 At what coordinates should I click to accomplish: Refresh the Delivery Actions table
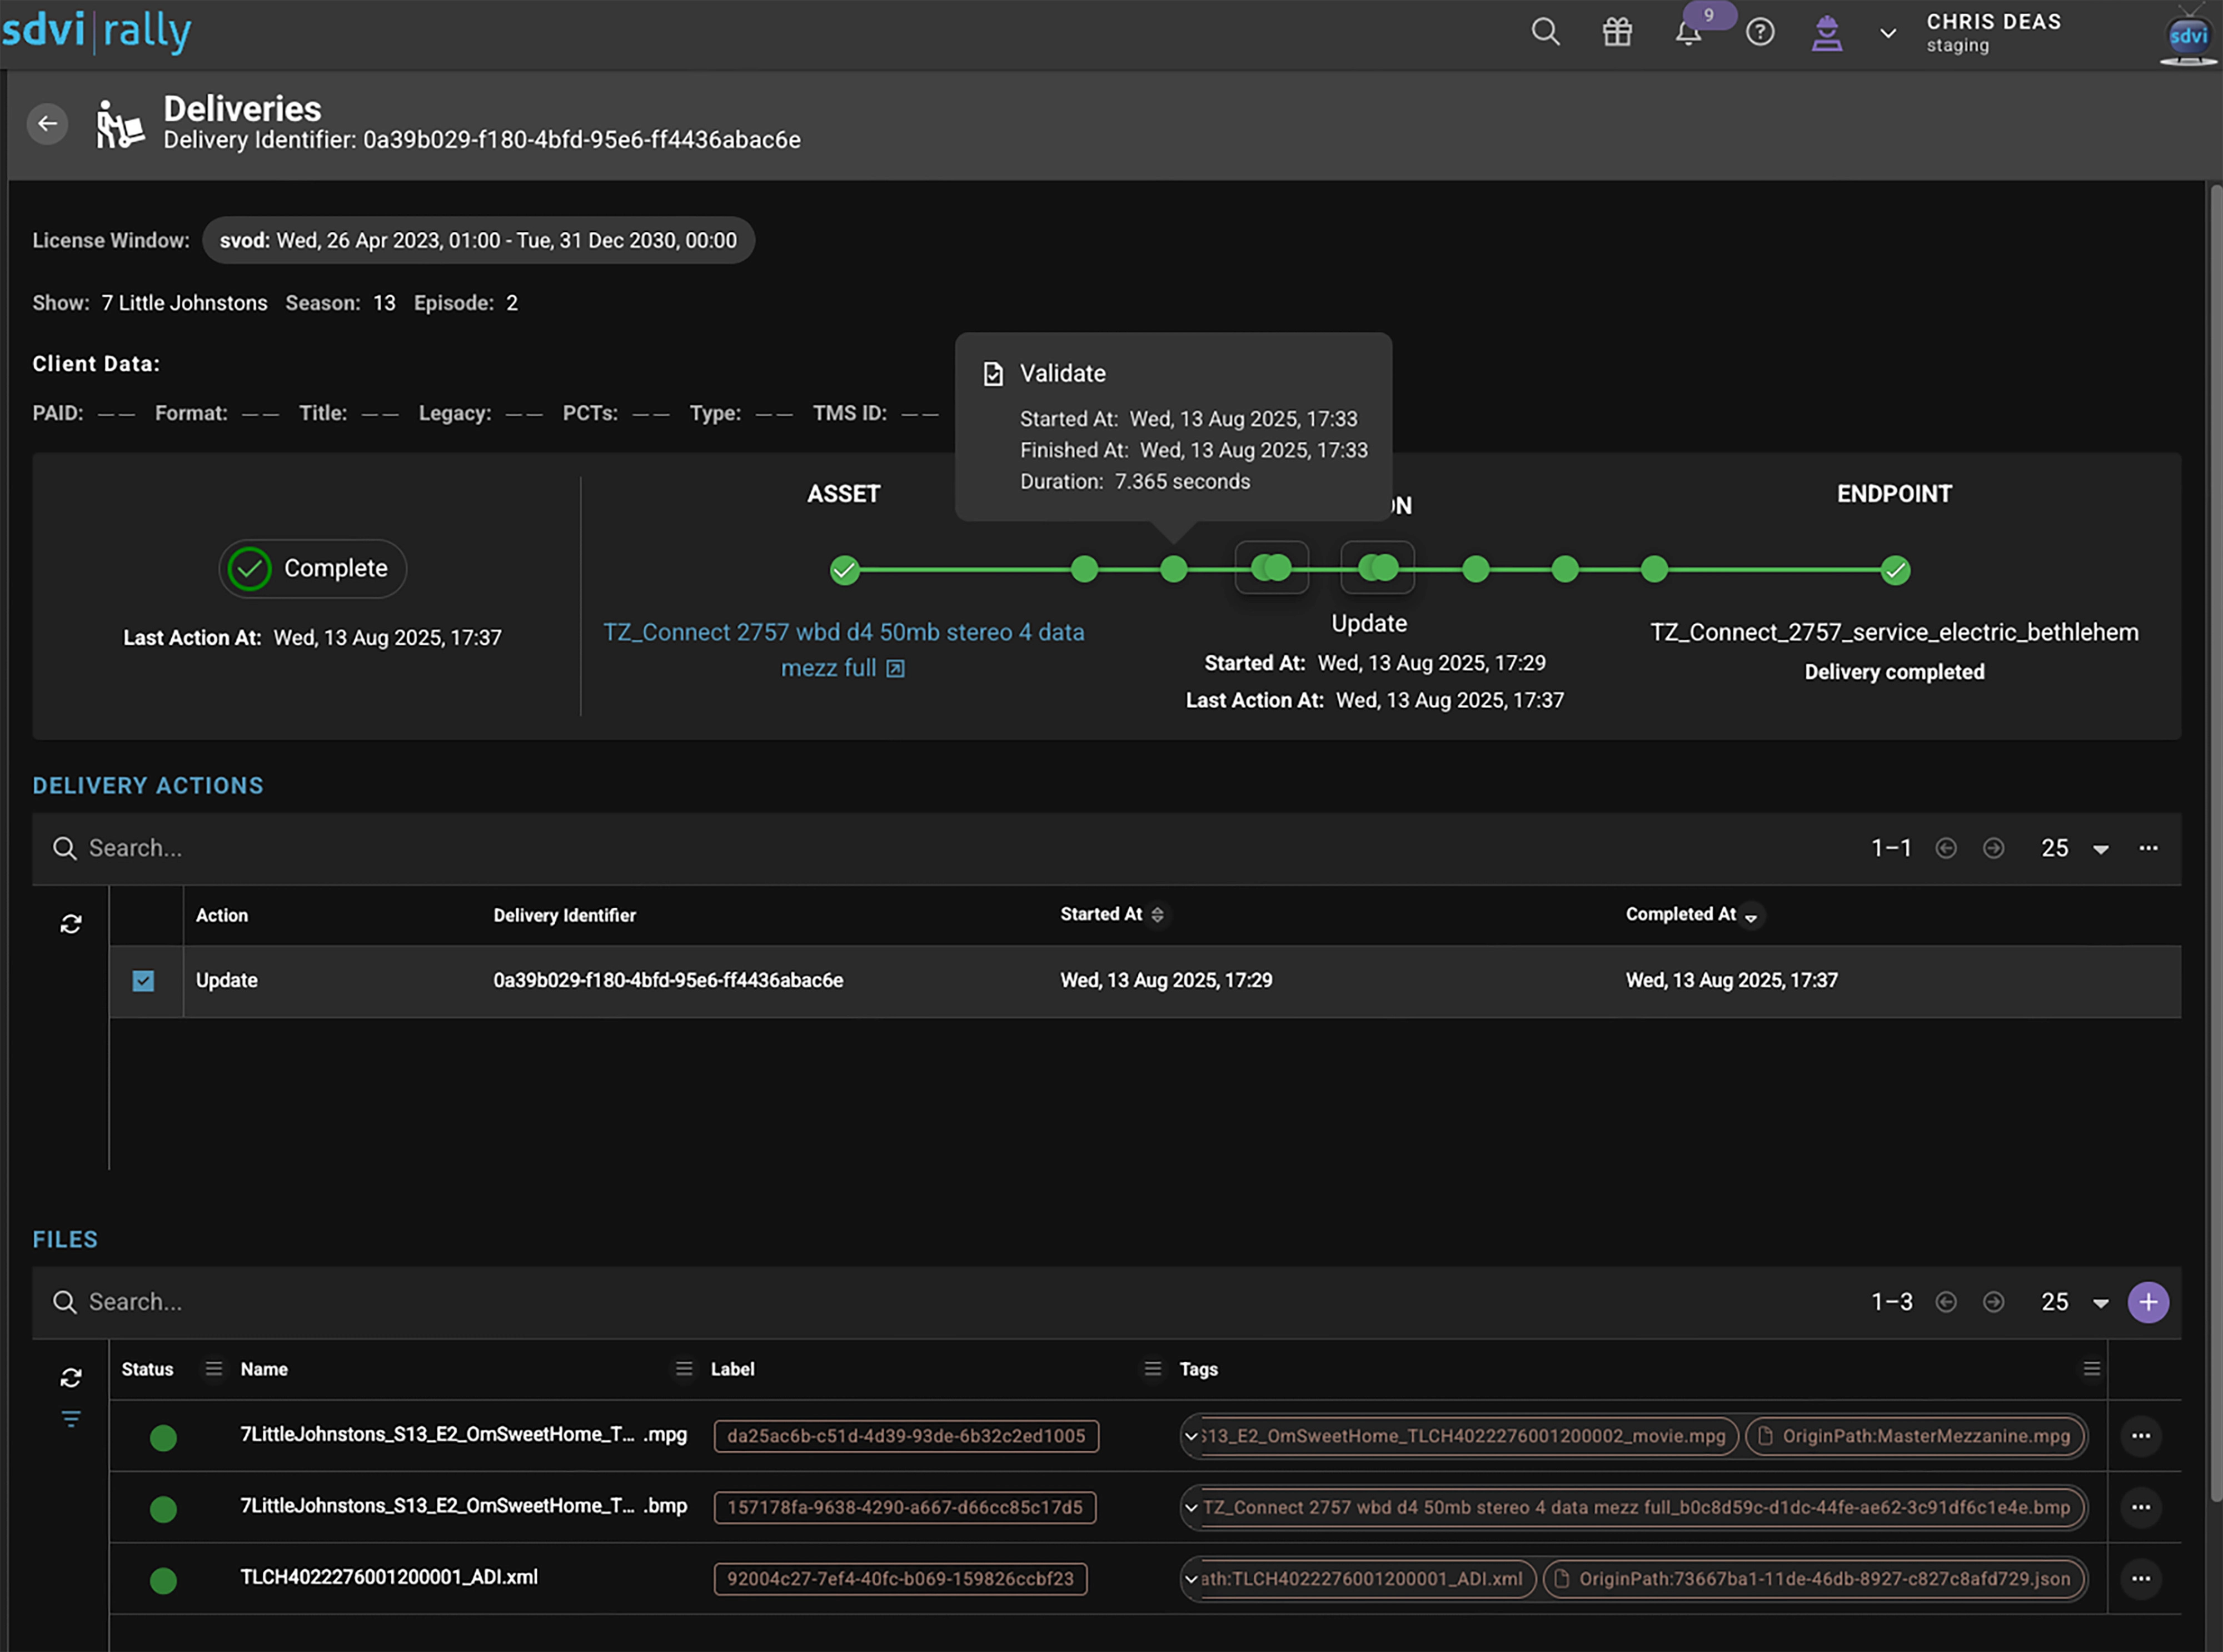coord(71,924)
